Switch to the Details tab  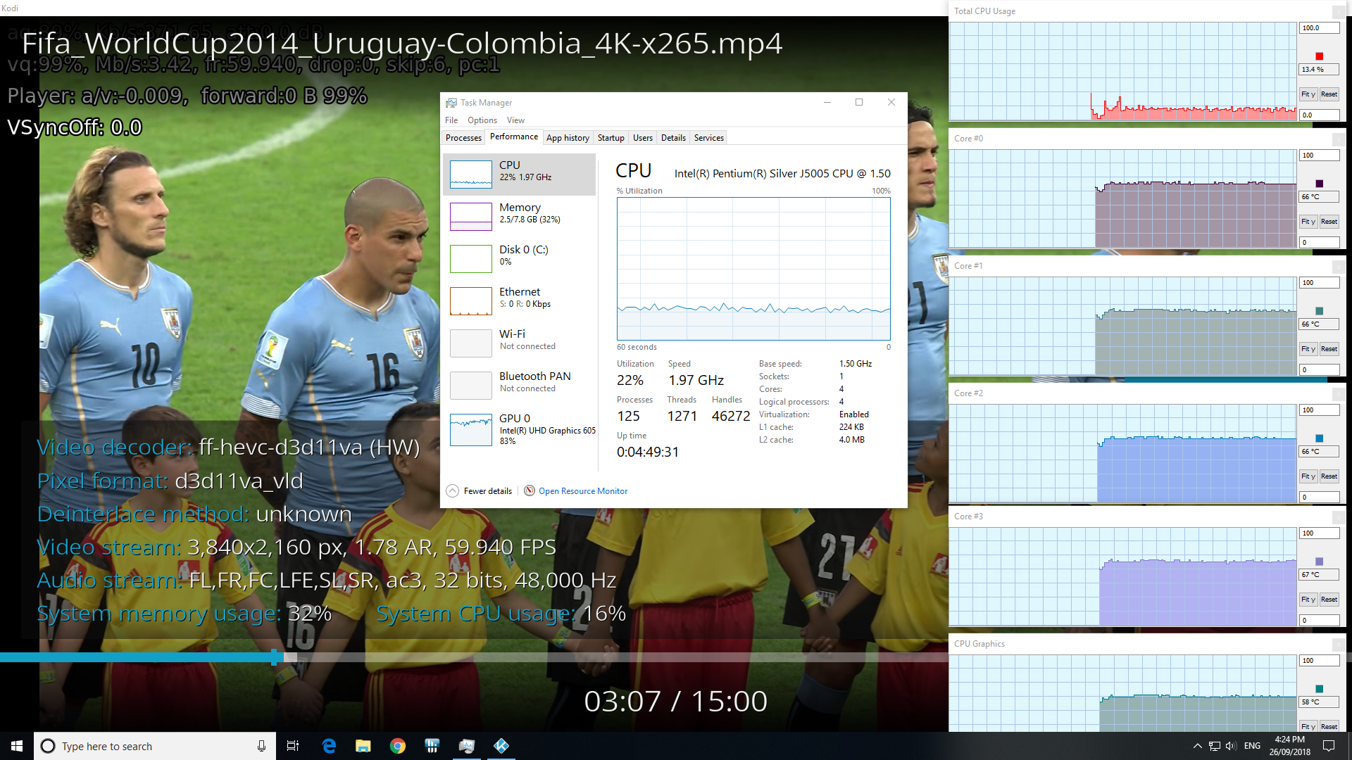[x=673, y=138]
